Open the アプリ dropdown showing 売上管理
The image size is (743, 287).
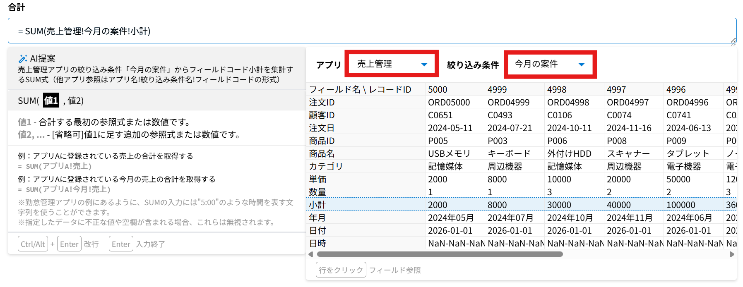point(392,64)
